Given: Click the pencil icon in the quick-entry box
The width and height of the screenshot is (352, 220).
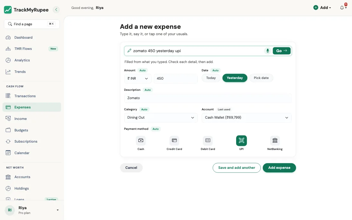Looking at the screenshot, I should coord(129,51).
